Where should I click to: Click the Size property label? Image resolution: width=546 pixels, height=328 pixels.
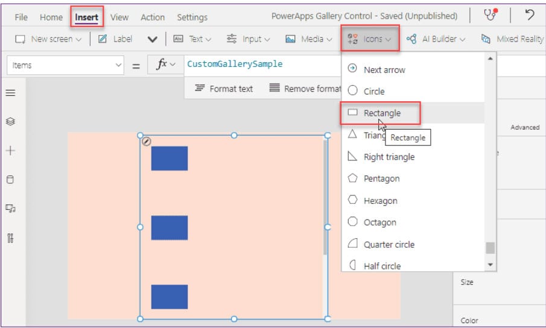tap(466, 282)
